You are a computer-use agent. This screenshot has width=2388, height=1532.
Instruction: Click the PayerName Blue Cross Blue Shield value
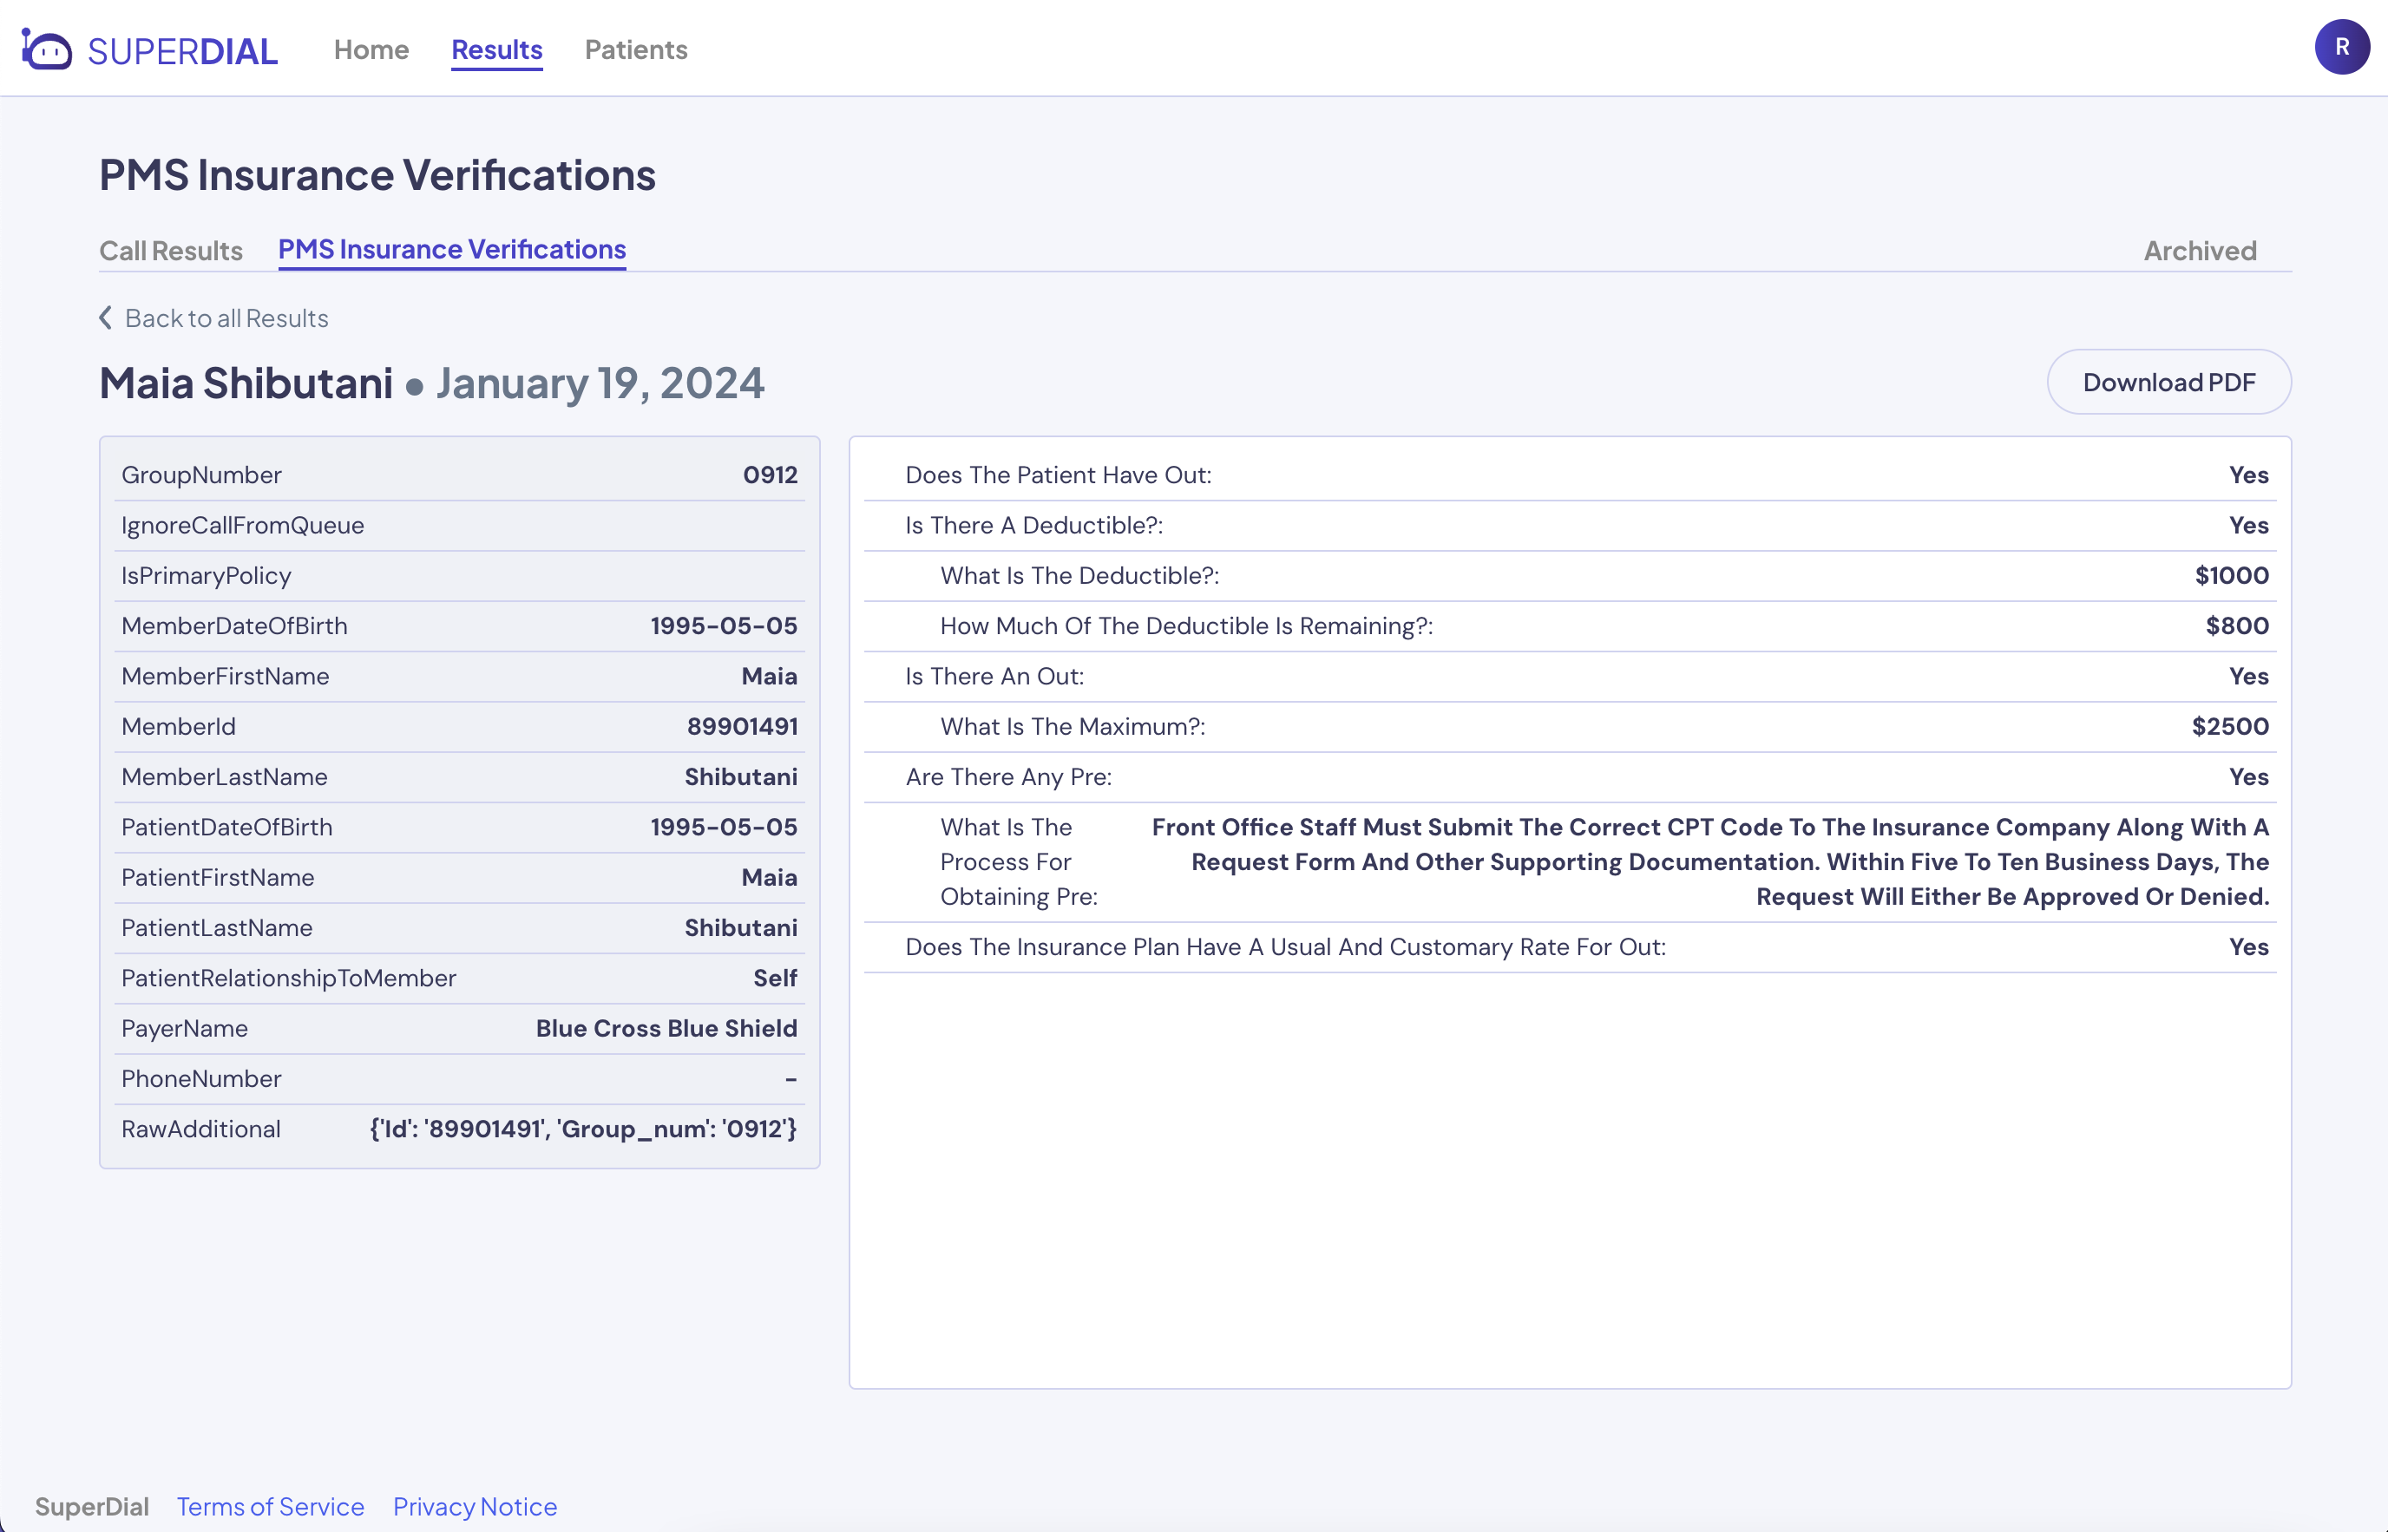(x=666, y=1029)
